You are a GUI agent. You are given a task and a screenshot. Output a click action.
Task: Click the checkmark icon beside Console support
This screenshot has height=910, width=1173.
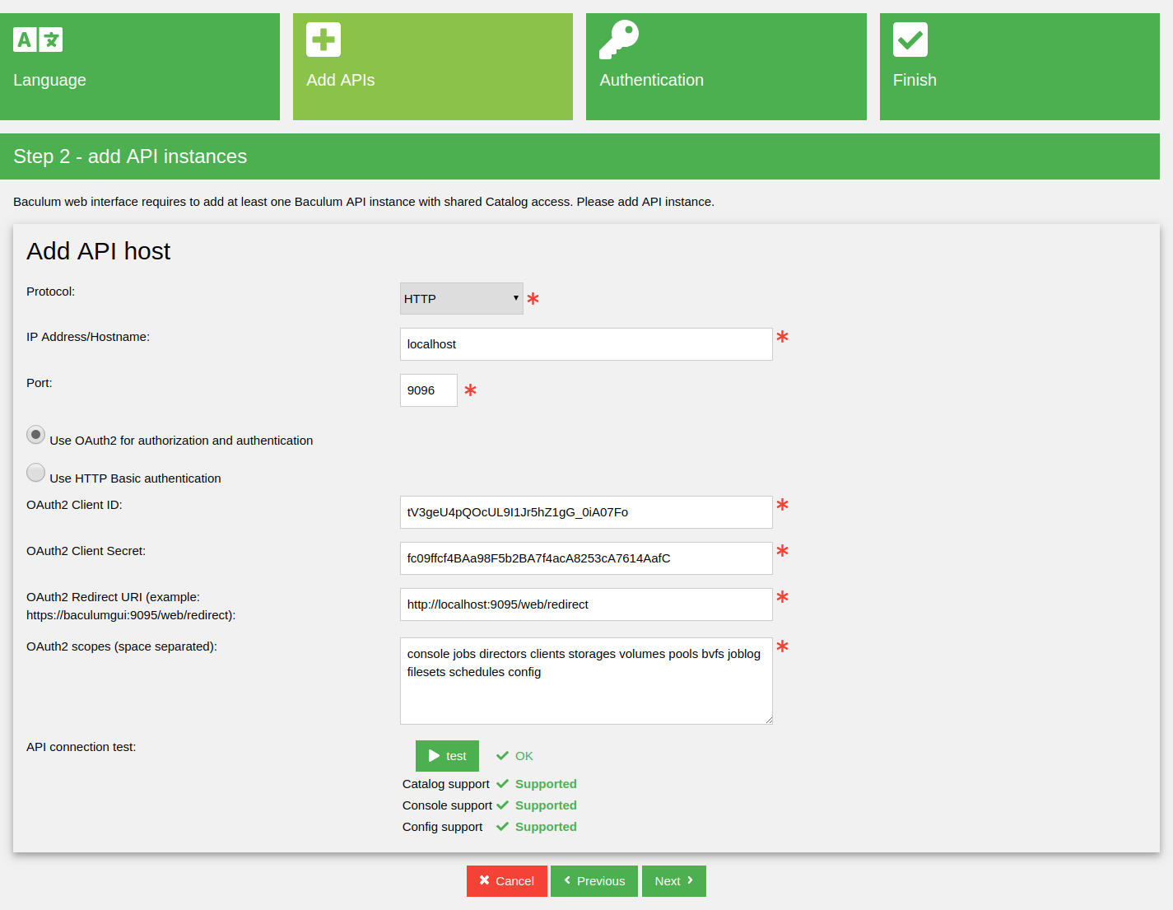click(502, 805)
